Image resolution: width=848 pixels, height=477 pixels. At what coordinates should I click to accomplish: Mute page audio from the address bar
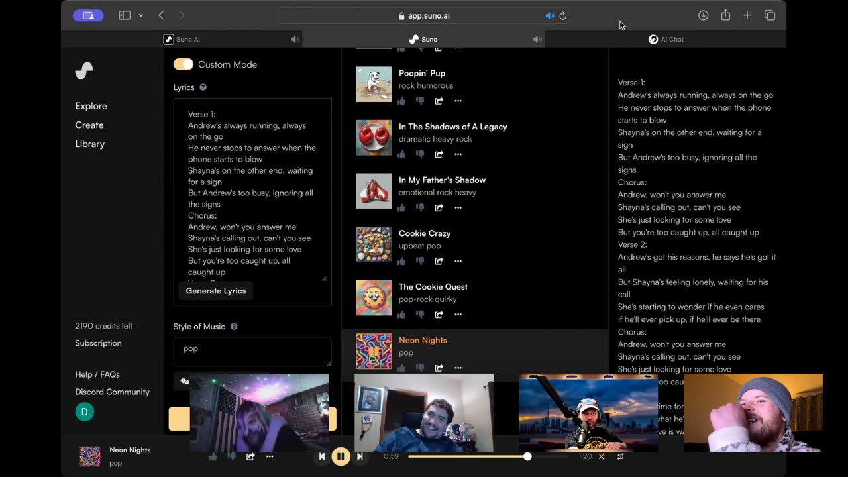550,16
